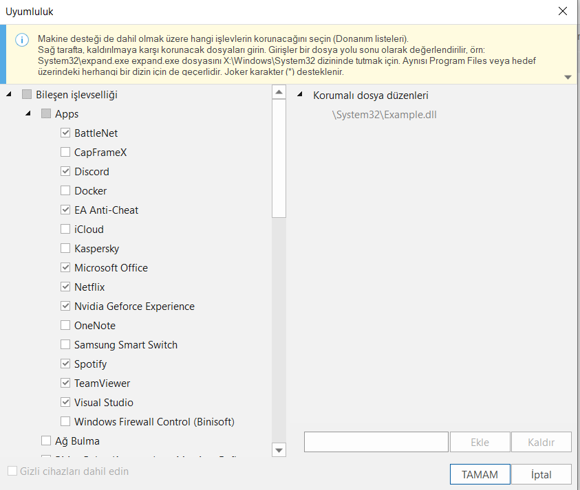Focus the protected file path input field
Image resolution: width=580 pixels, height=490 pixels.
(376, 442)
